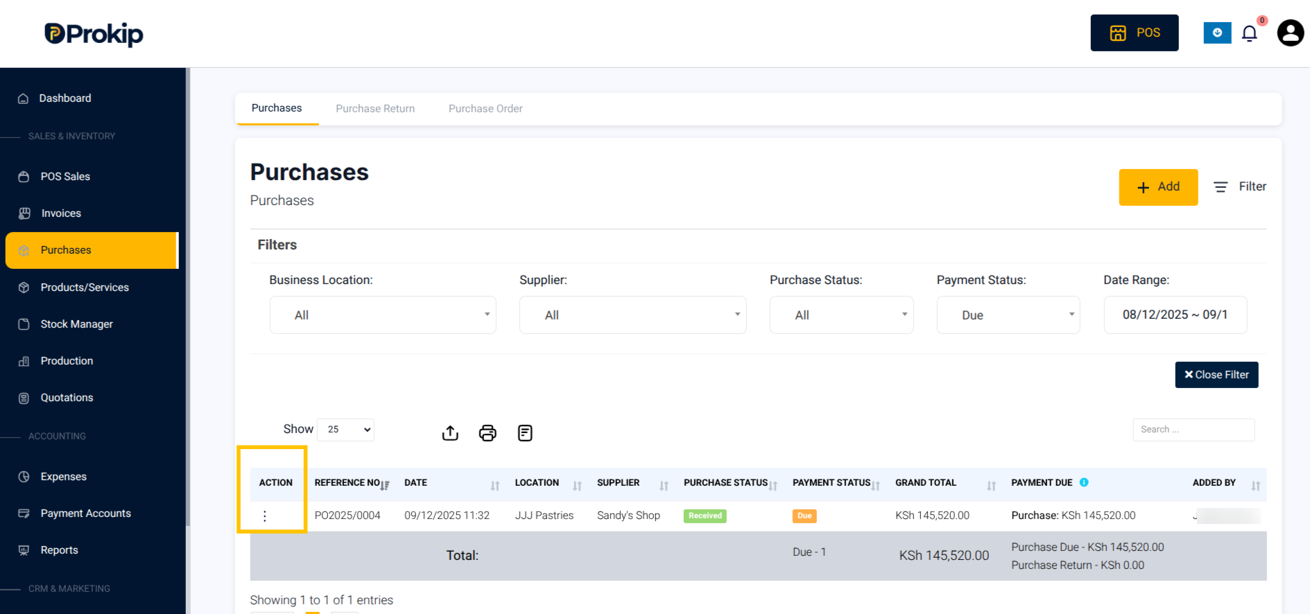
Task: Click the column visibility document icon
Action: pyautogui.click(x=525, y=433)
